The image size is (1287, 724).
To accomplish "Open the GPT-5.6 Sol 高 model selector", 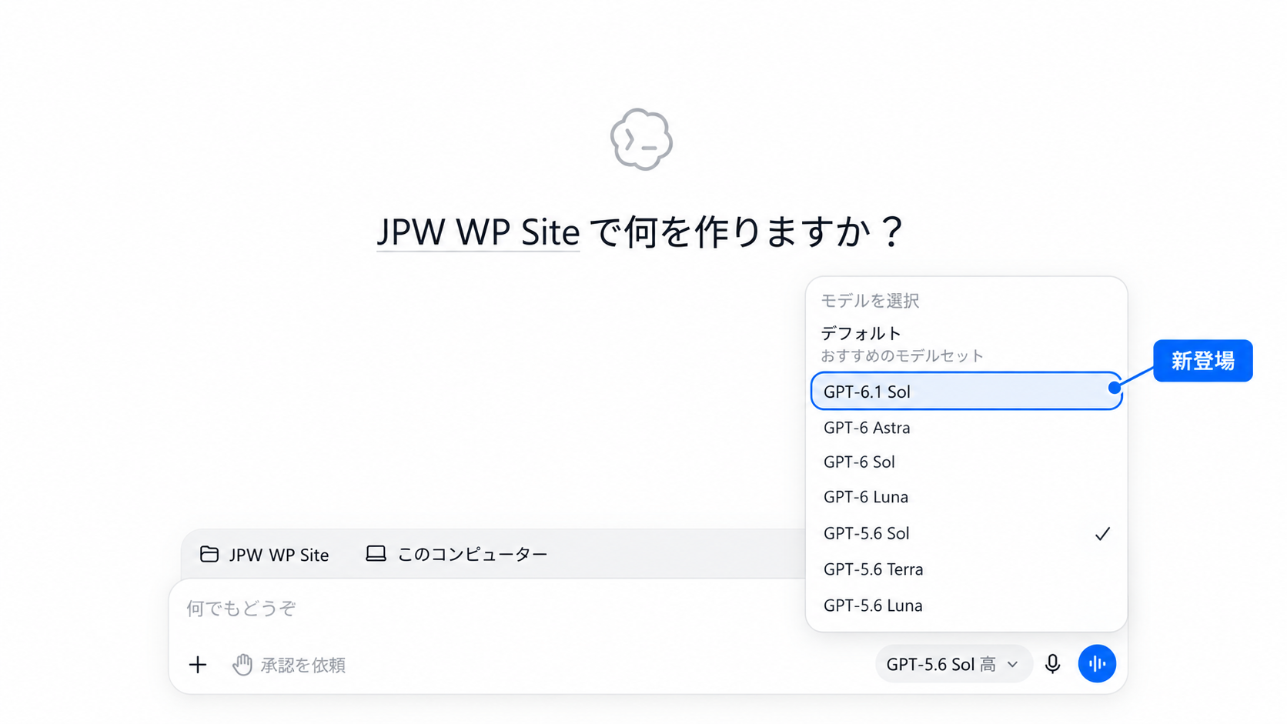I will pos(953,664).
